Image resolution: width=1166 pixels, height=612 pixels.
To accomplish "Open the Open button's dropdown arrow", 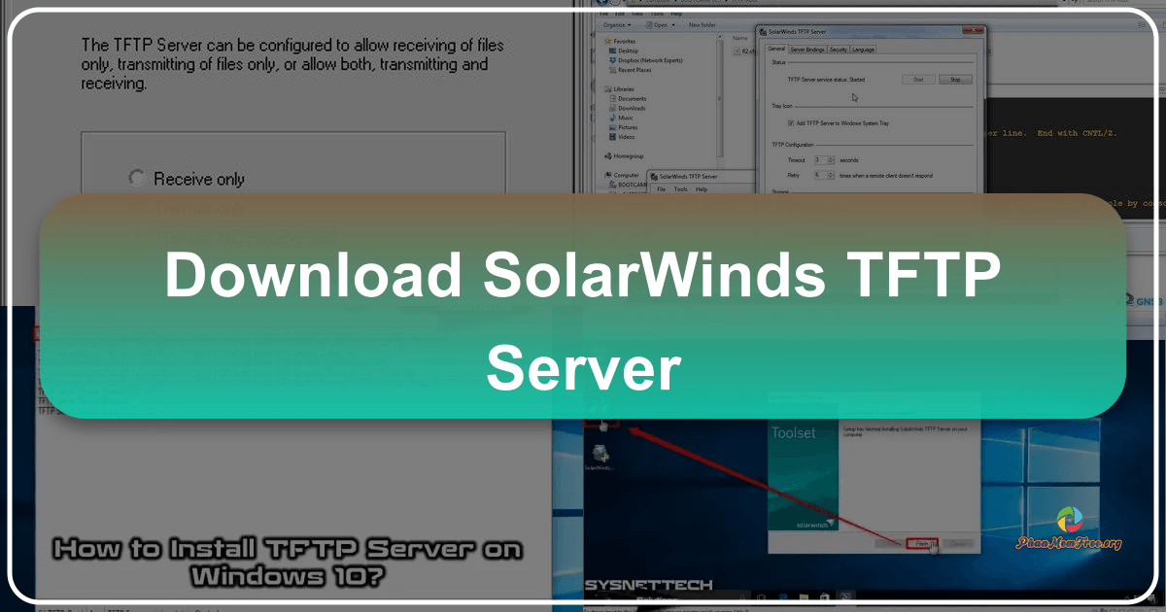I will tap(672, 25).
